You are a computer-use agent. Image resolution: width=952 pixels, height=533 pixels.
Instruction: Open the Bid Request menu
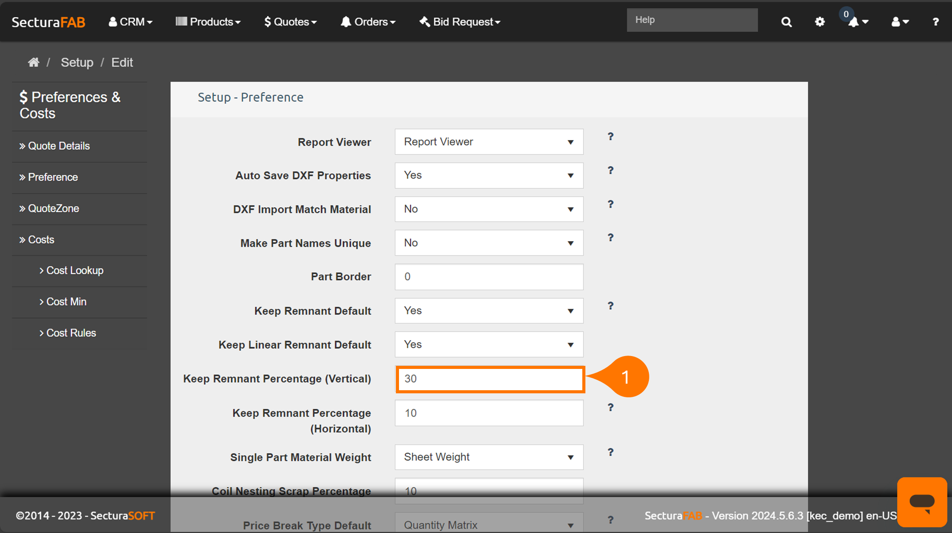pyautogui.click(x=460, y=22)
